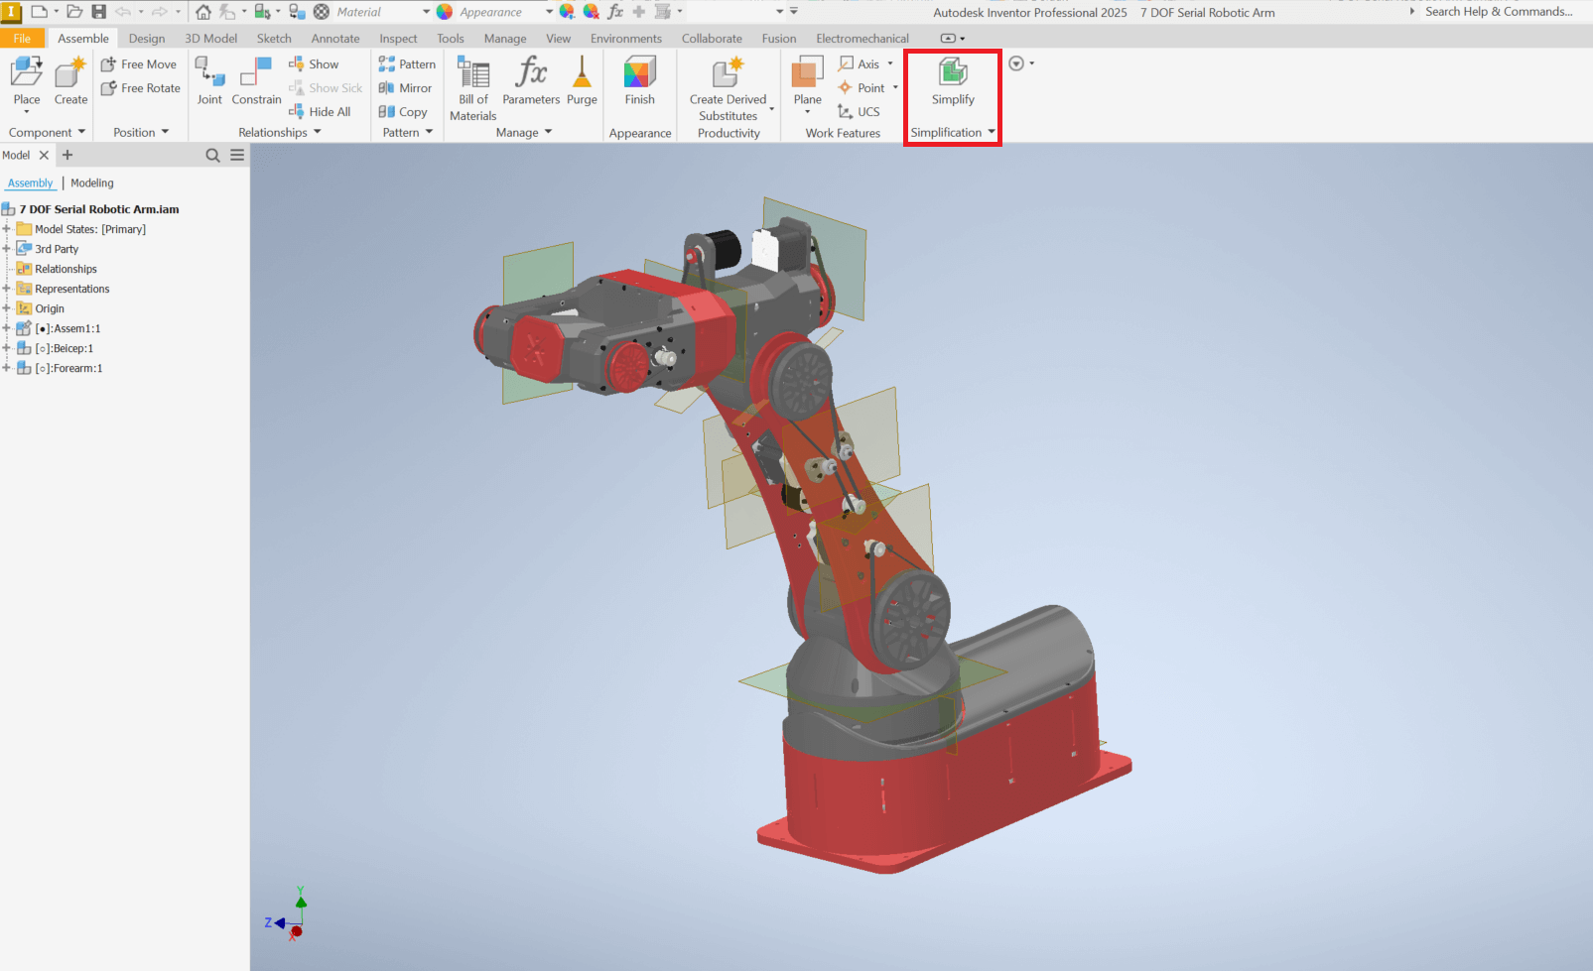
Task: Click the Purge tool
Action: pos(582,80)
